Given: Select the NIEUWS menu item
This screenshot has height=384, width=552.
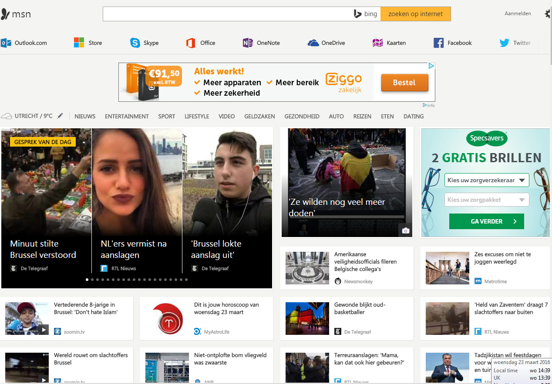Looking at the screenshot, I should pos(85,116).
